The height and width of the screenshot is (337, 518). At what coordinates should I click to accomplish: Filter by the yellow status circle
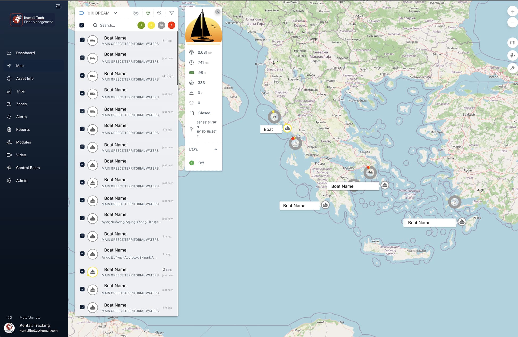(151, 25)
